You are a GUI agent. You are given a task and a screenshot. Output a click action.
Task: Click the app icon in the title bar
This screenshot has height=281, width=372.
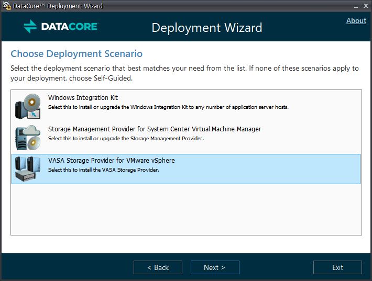point(6,6)
